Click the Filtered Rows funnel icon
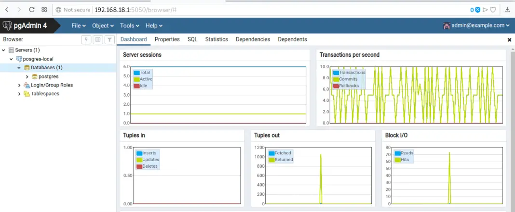Viewport: 515px width, 212px height. pyautogui.click(x=109, y=40)
